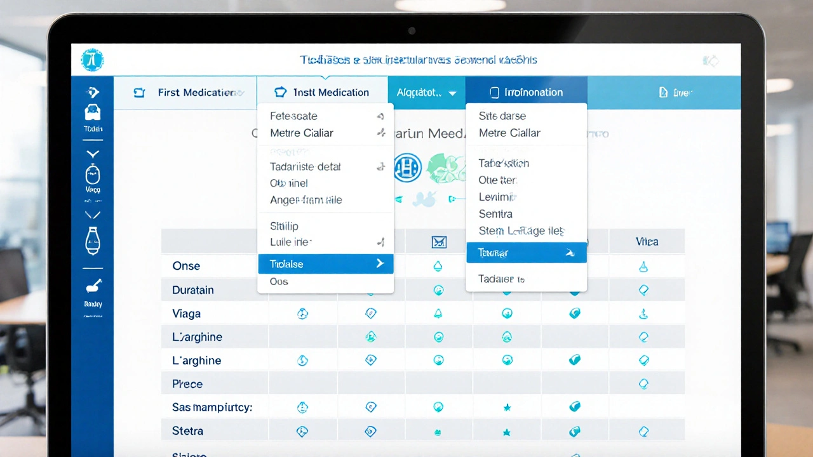Screen dimensions: 813x457
Task: Click the Viica column header
Action: click(x=647, y=242)
